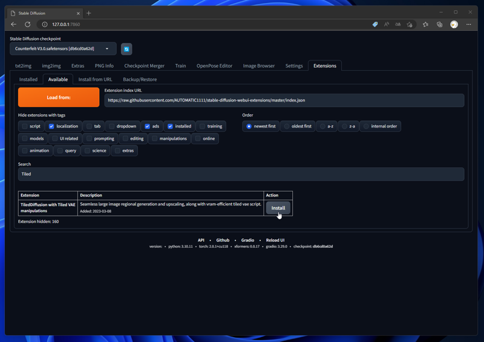The height and width of the screenshot is (342, 484).
Task: Add page to favorites star icon
Action: coord(410,24)
